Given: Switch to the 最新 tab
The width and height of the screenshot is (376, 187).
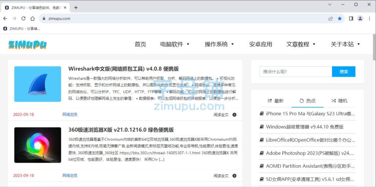Looking at the screenshot, I should coord(275,101).
